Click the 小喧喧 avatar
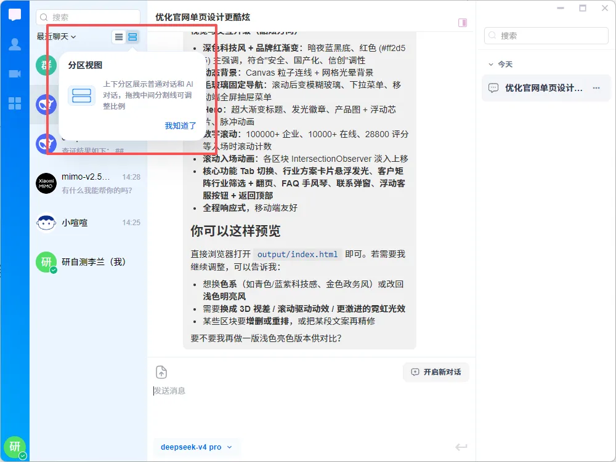The height and width of the screenshot is (462, 616). (46, 223)
